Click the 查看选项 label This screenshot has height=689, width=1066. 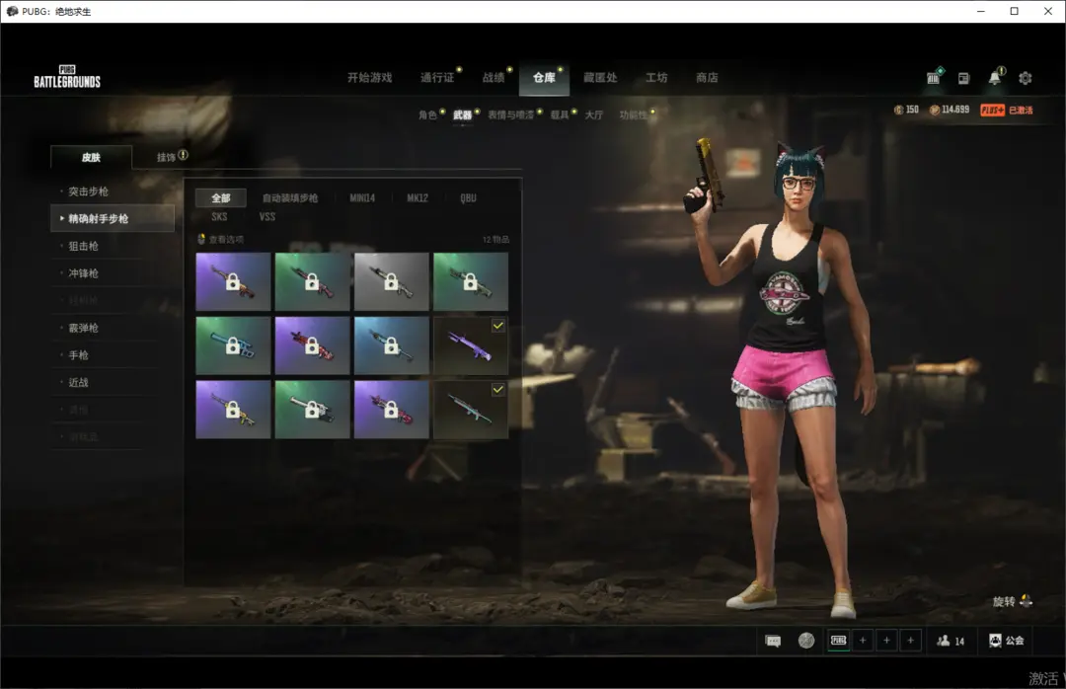[226, 240]
